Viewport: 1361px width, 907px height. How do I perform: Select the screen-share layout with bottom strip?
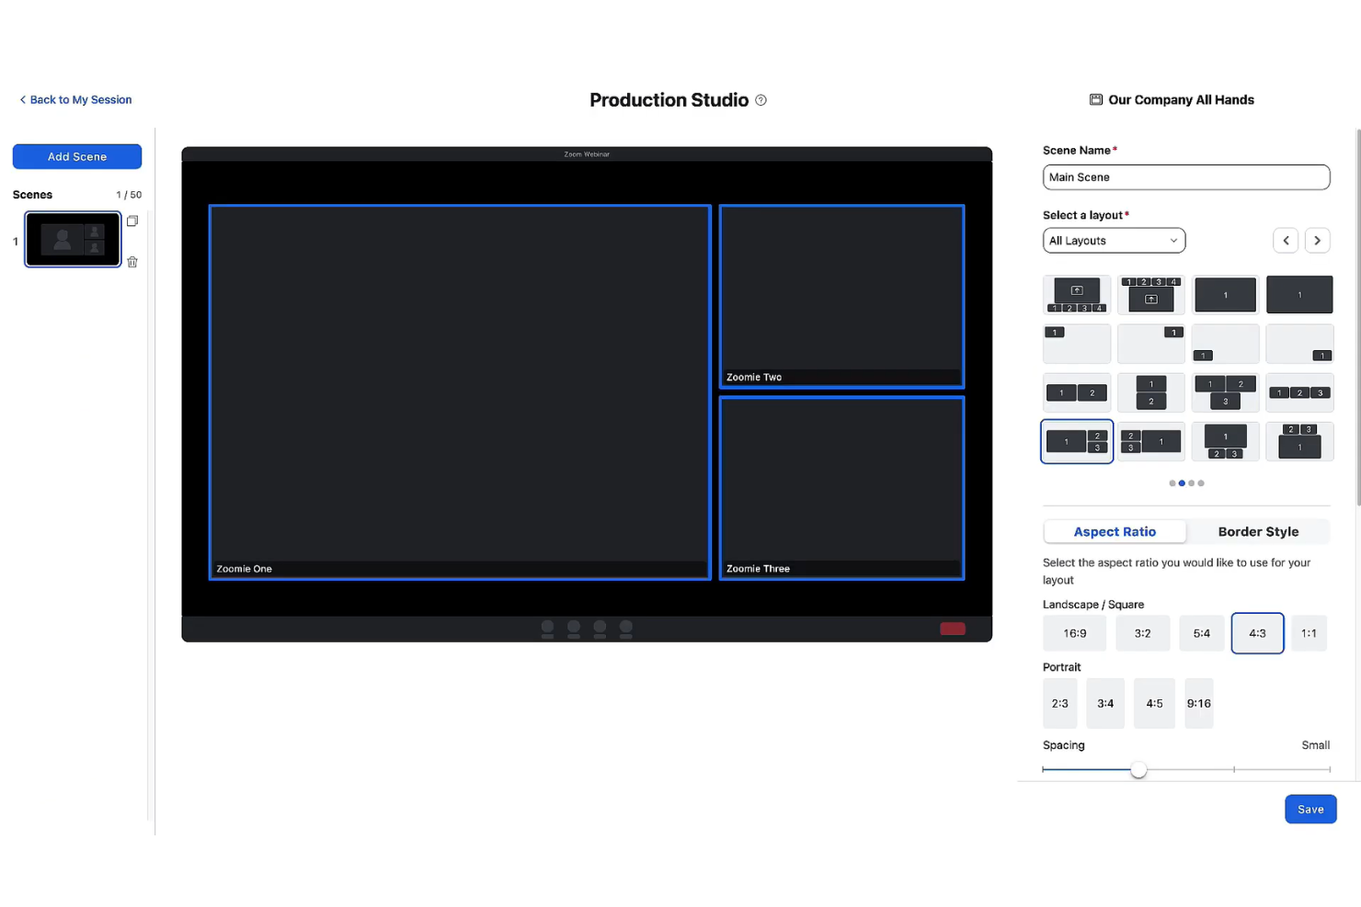[x=1076, y=294]
